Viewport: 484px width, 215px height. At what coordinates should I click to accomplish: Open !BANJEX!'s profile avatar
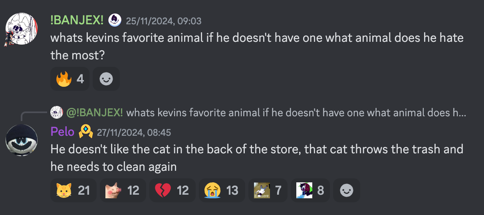click(22, 28)
